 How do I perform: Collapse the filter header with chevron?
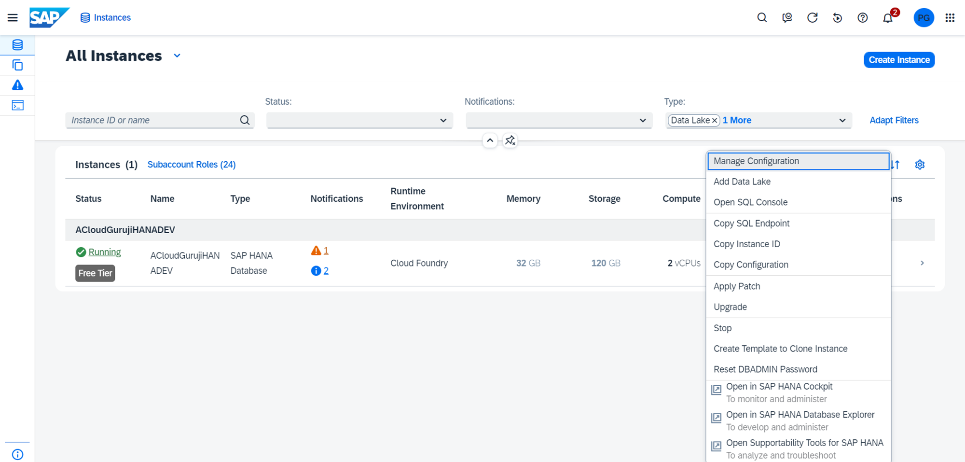(490, 140)
